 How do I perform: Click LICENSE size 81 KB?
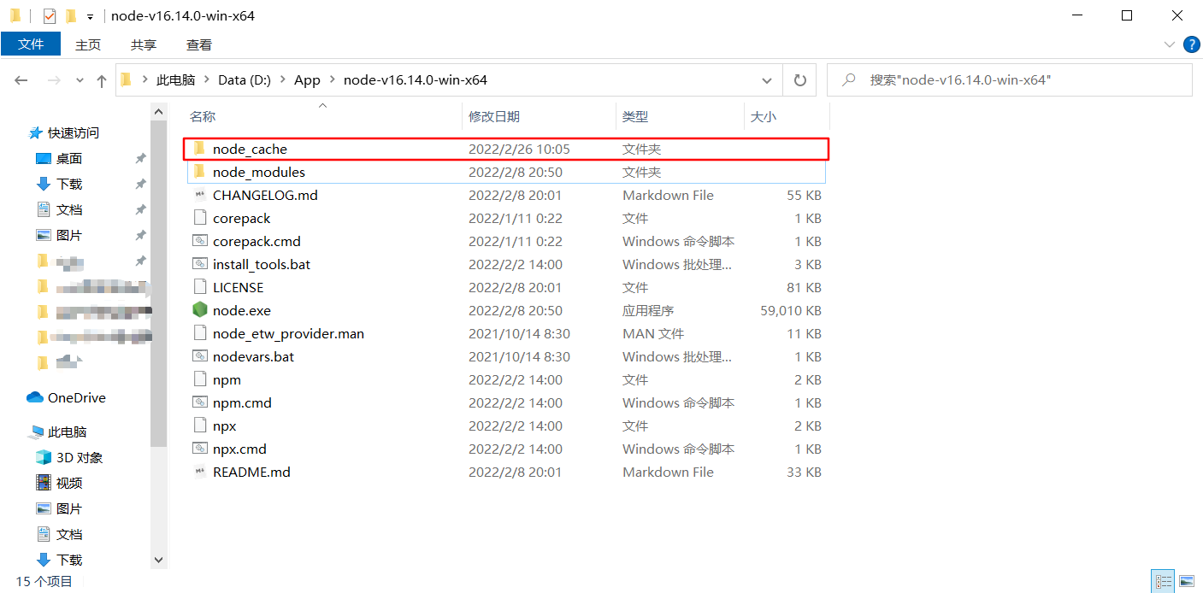point(804,287)
